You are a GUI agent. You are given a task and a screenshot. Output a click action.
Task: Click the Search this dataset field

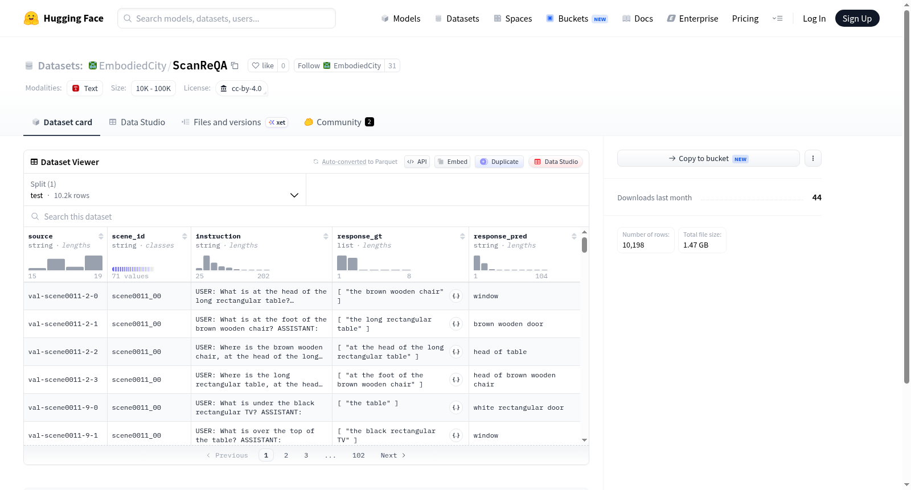306,216
